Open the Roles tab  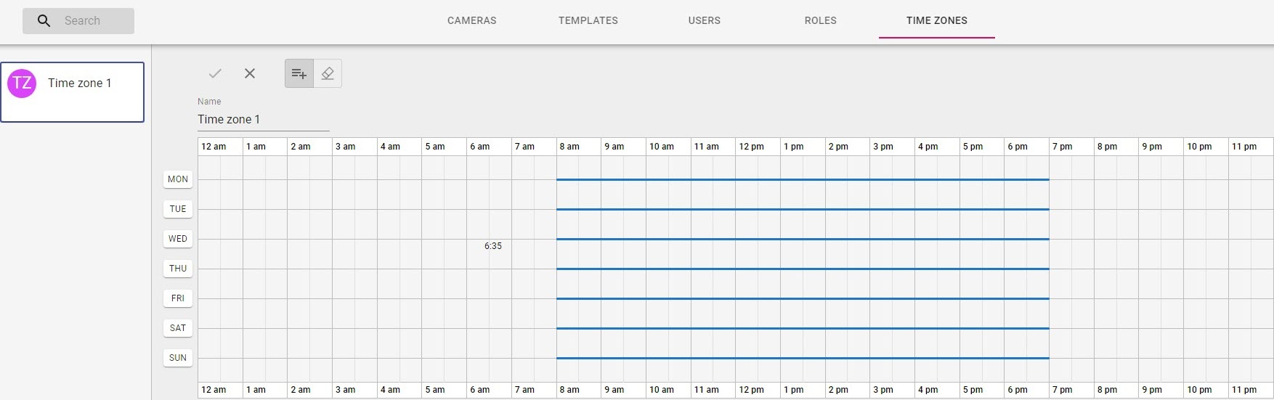pos(821,20)
